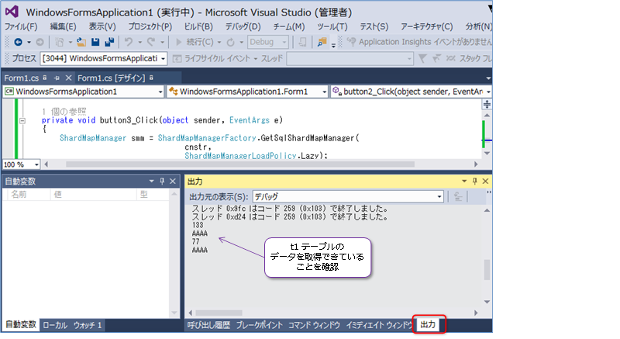Click the Navigate Backward arrow icon
This screenshot has height=339, width=620.
18,42
